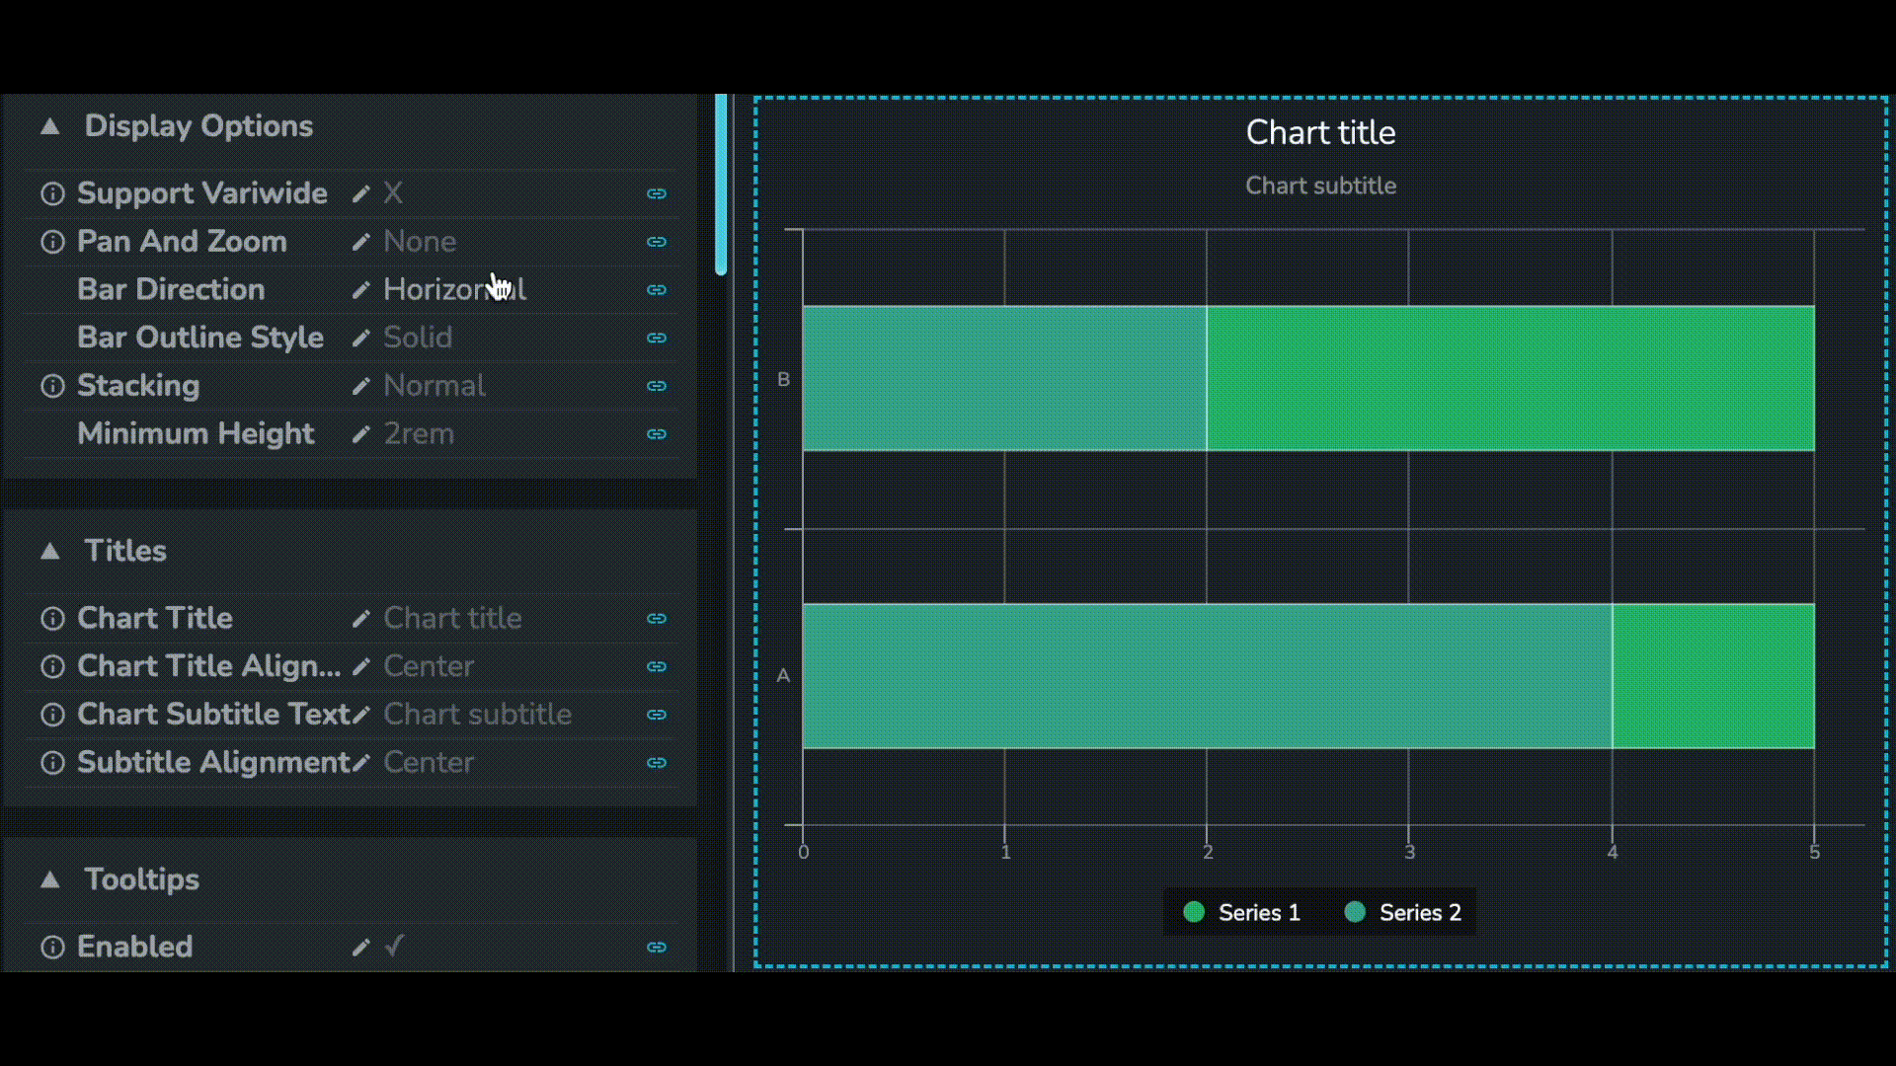Click the info icon beside Support Variwide

coord(52,193)
